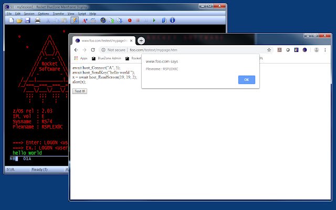Toggle the highlighted lightning connect icon in BlueZone
This screenshot has height=210, width=336.
point(75,20)
